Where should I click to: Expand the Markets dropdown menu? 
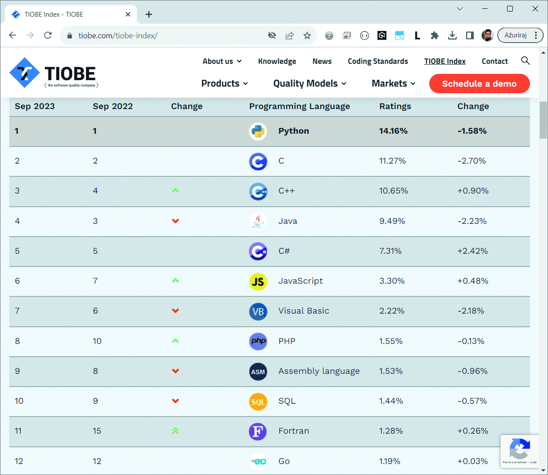pos(393,84)
